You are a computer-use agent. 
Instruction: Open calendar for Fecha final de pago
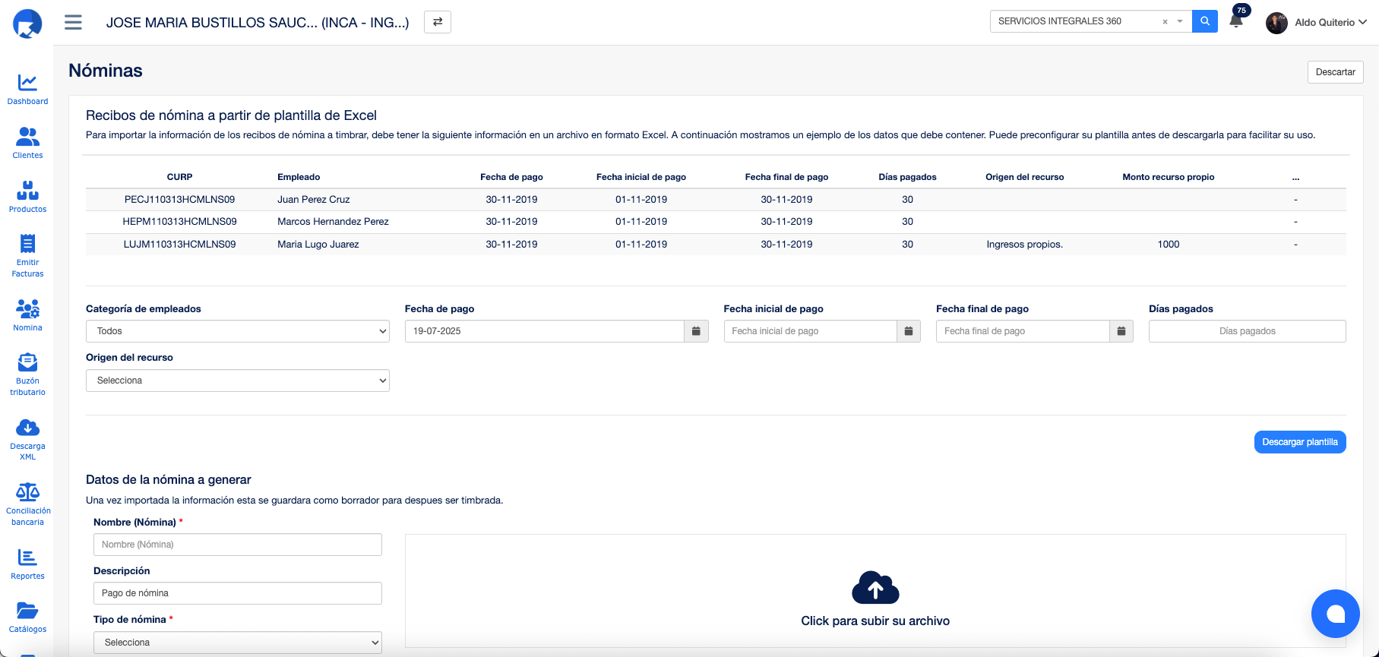pyautogui.click(x=1121, y=331)
